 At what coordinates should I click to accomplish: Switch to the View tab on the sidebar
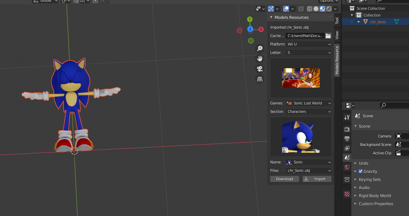tap(337, 34)
